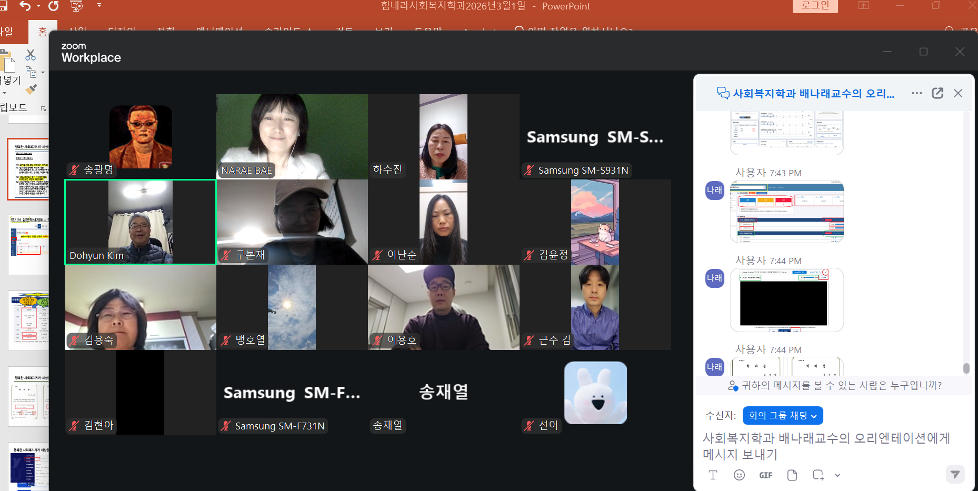Select the text formatting (T) icon in chat
Image resolution: width=978 pixels, height=491 pixels.
[713, 475]
